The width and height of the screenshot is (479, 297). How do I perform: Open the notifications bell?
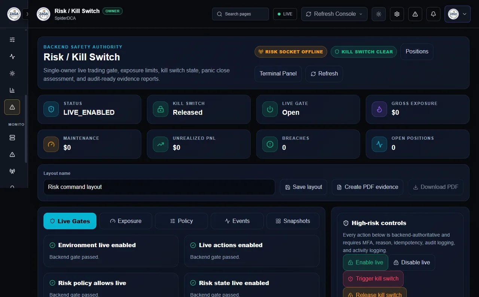pos(433,14)
